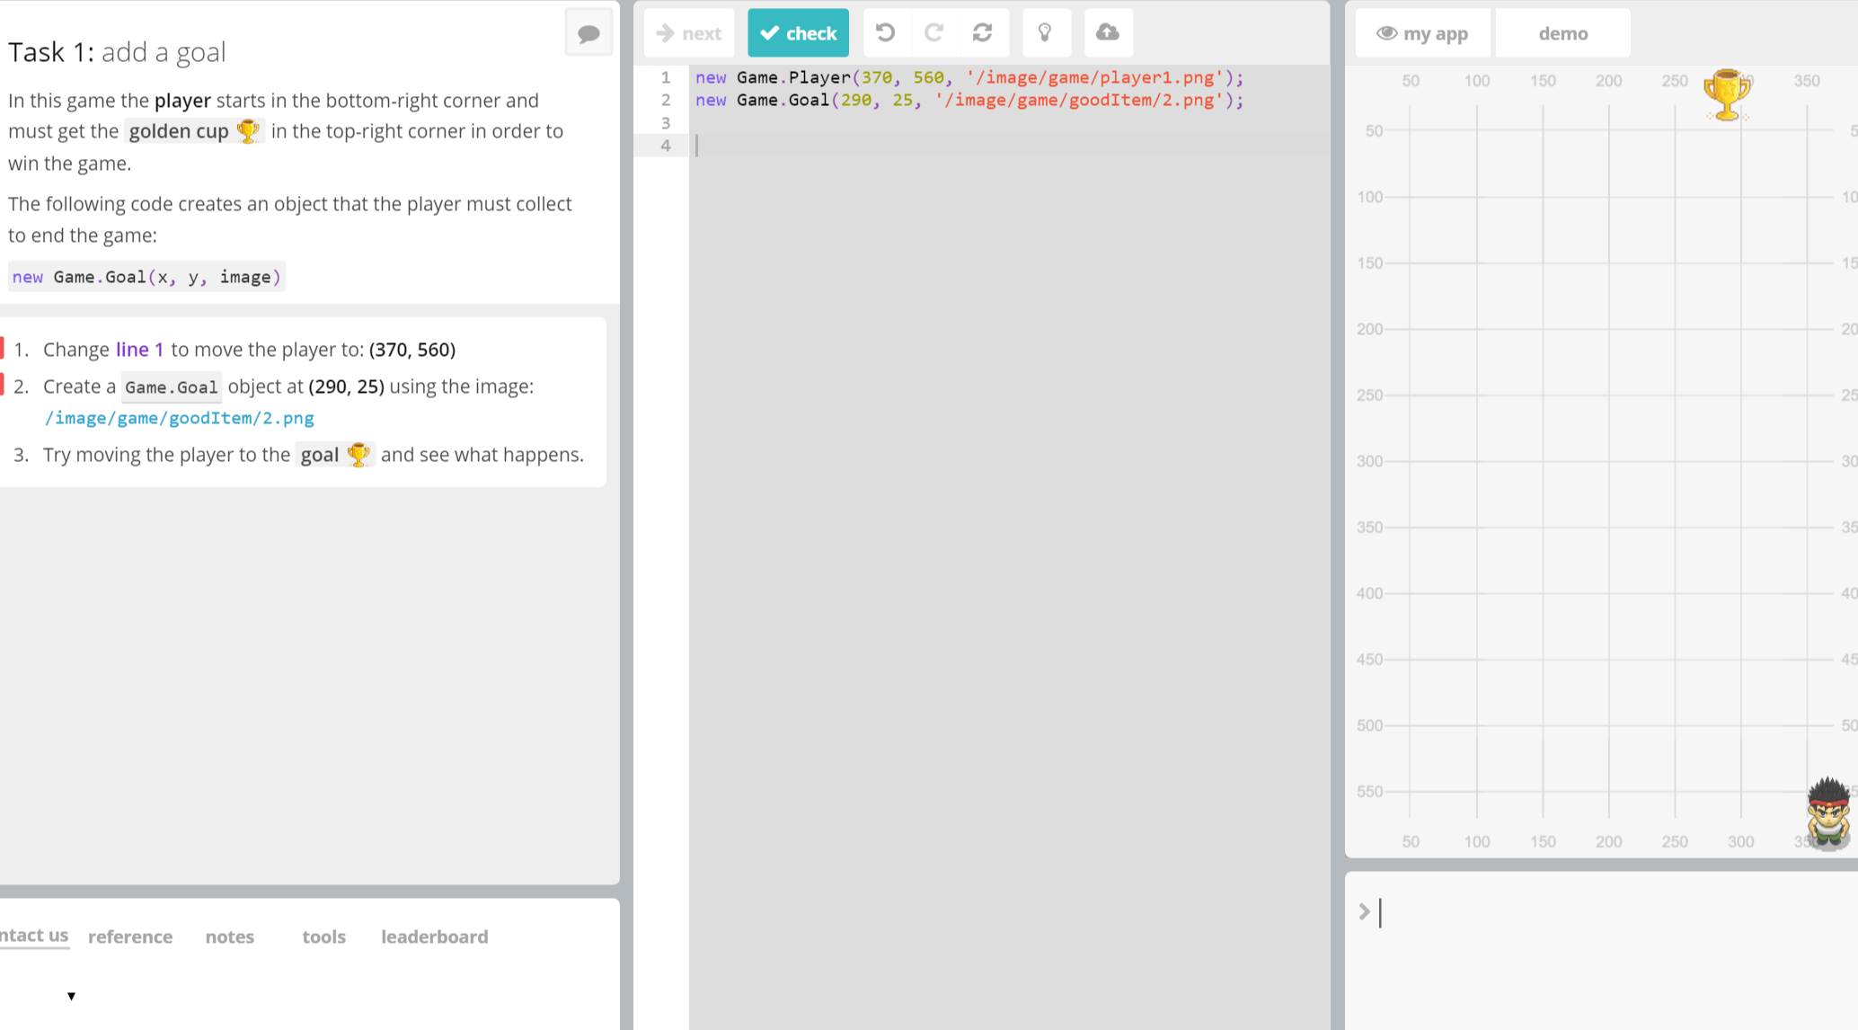Click the redo arrow icon

934,33
